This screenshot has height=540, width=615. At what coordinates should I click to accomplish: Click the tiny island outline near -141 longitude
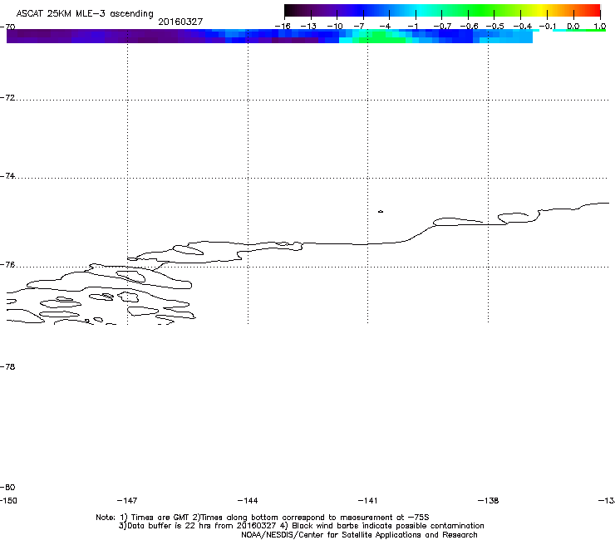point(381,211)
